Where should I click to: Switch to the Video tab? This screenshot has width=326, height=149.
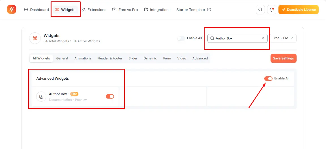pos(182,58)
